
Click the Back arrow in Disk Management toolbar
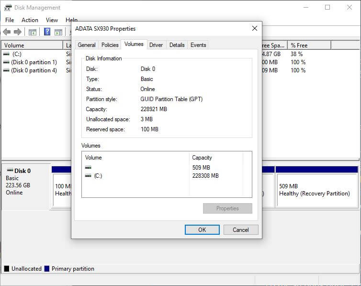7,32
